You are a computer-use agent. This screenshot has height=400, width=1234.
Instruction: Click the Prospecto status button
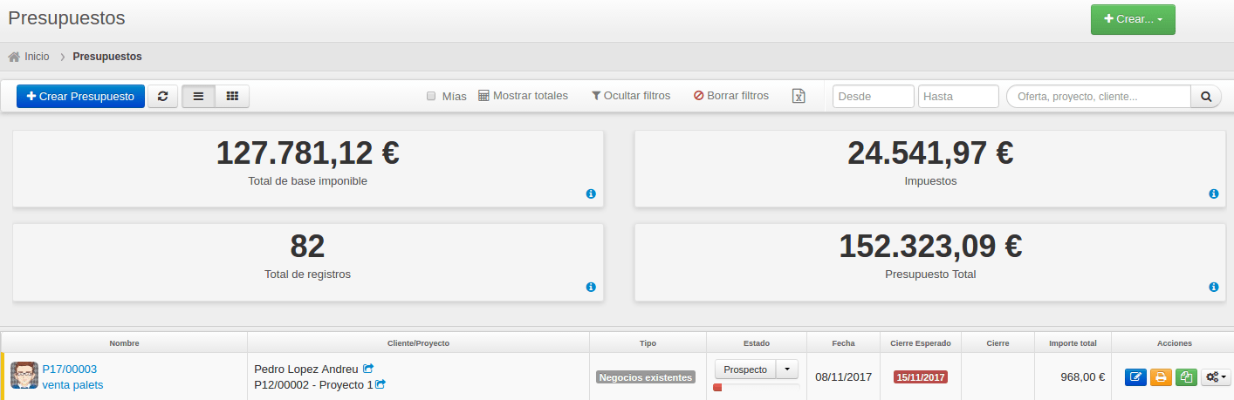coord(745,369)
